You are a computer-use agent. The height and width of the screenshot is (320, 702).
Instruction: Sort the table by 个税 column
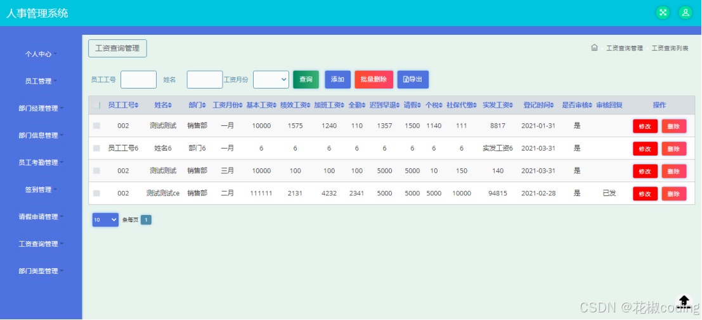[x=434, y=106]
